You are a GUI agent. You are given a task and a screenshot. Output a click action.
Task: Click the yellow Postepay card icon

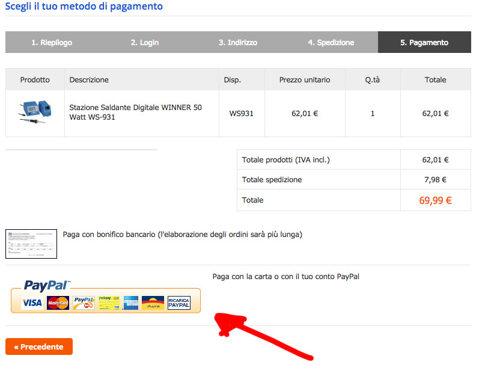pos(109,303)
